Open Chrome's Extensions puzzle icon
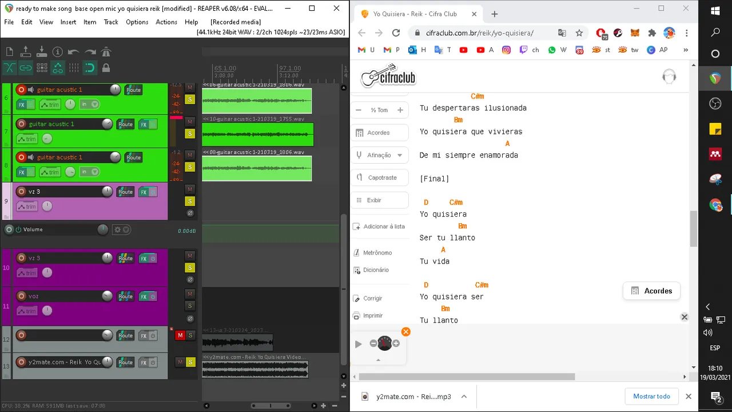Screen dimensions: 732x412 (x=652, y=33)
